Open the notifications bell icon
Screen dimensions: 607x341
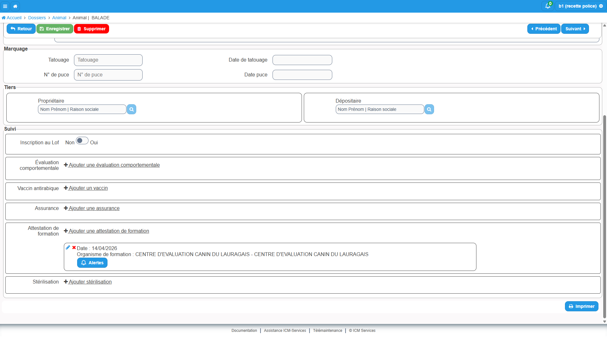pyautogui.click(x=548, y=6)
